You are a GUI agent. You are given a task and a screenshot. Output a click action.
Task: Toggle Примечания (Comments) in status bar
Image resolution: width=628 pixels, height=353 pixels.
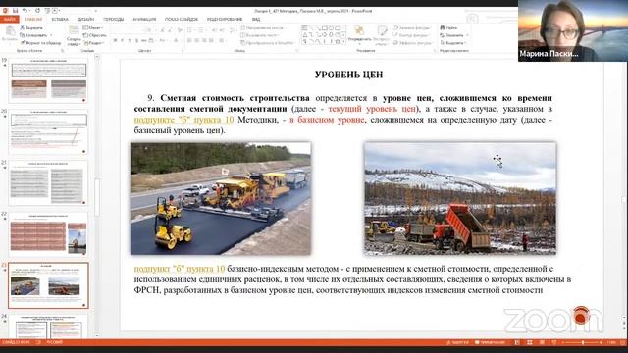[490, 342]
